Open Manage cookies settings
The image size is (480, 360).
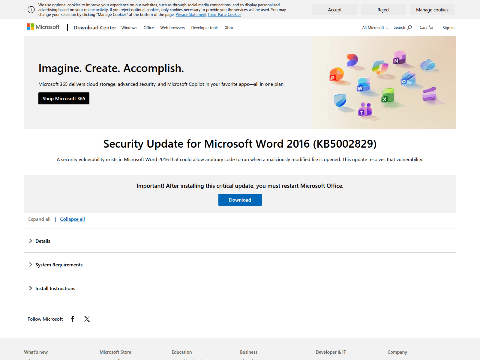(432, 10)
